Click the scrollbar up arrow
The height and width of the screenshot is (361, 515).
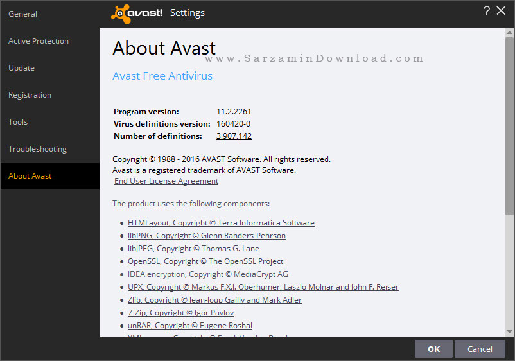[509, 32]
